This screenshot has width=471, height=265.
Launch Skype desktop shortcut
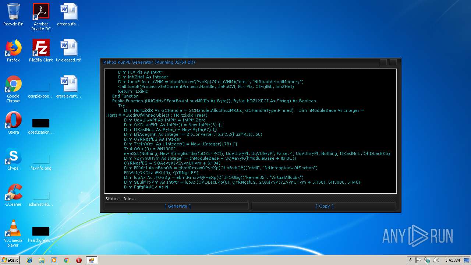coord(13,159)
